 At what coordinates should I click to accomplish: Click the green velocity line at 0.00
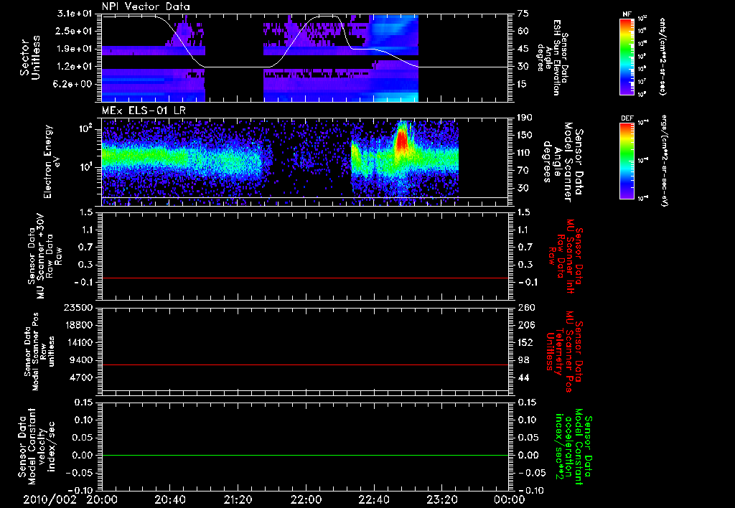click(x=304, y=455)
